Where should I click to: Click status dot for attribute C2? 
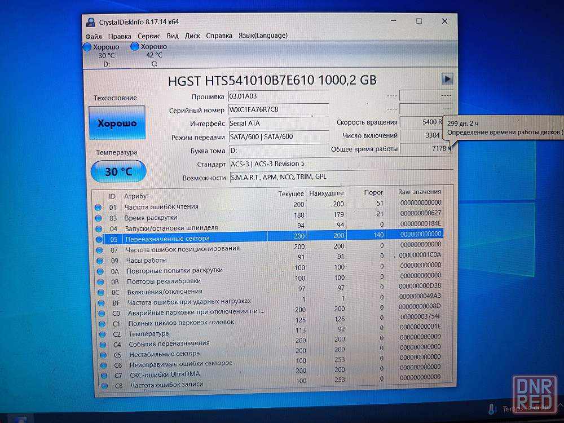point(103,334)
